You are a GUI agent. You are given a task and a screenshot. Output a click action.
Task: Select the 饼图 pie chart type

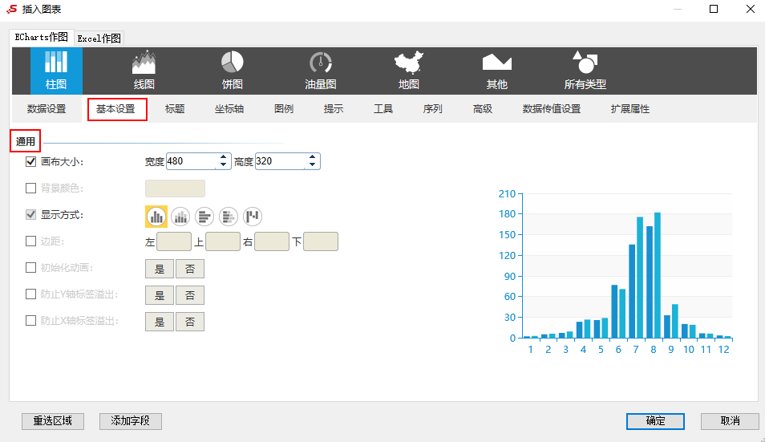pyautogui.click(x=233, y=71)
